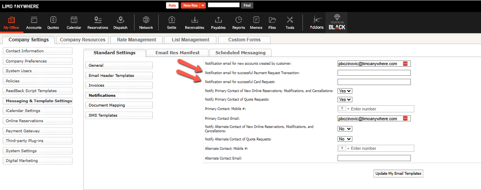Open Policies in sidebar
The width and height of the screenshot is (481, 190).
coord(37,81)
